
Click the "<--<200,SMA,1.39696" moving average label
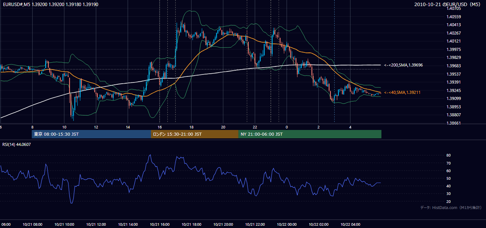pyautogui.click(x=403, y=65)
